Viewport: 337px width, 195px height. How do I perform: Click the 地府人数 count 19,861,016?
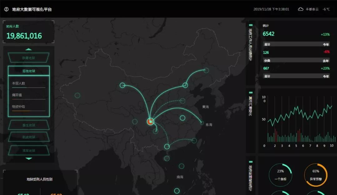click(24, 36)
